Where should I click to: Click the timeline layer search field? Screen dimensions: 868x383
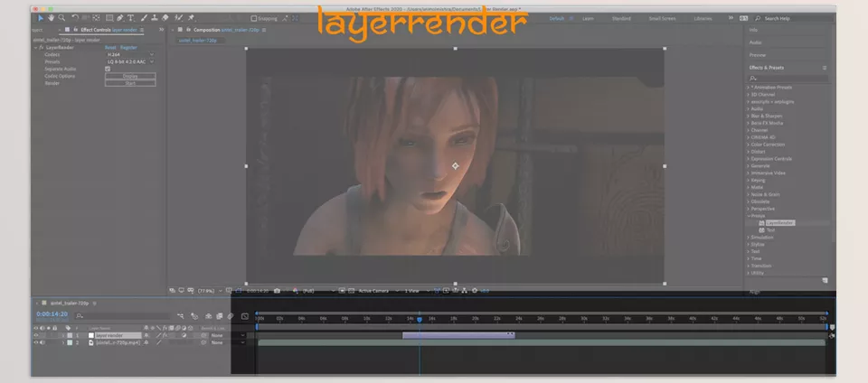pyautogui.click(x=123, y=316)
